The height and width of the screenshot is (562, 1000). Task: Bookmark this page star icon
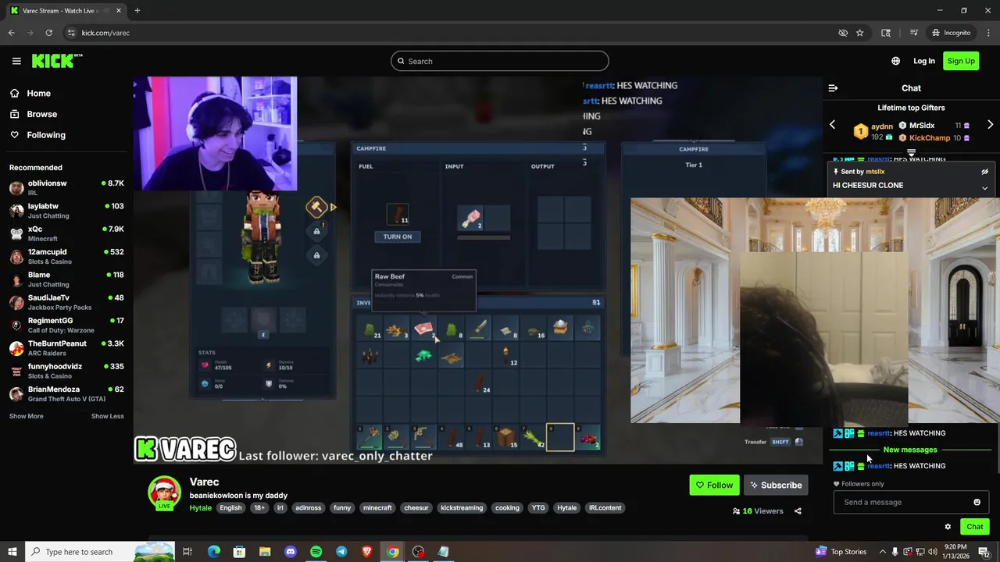tap(859, 33)
